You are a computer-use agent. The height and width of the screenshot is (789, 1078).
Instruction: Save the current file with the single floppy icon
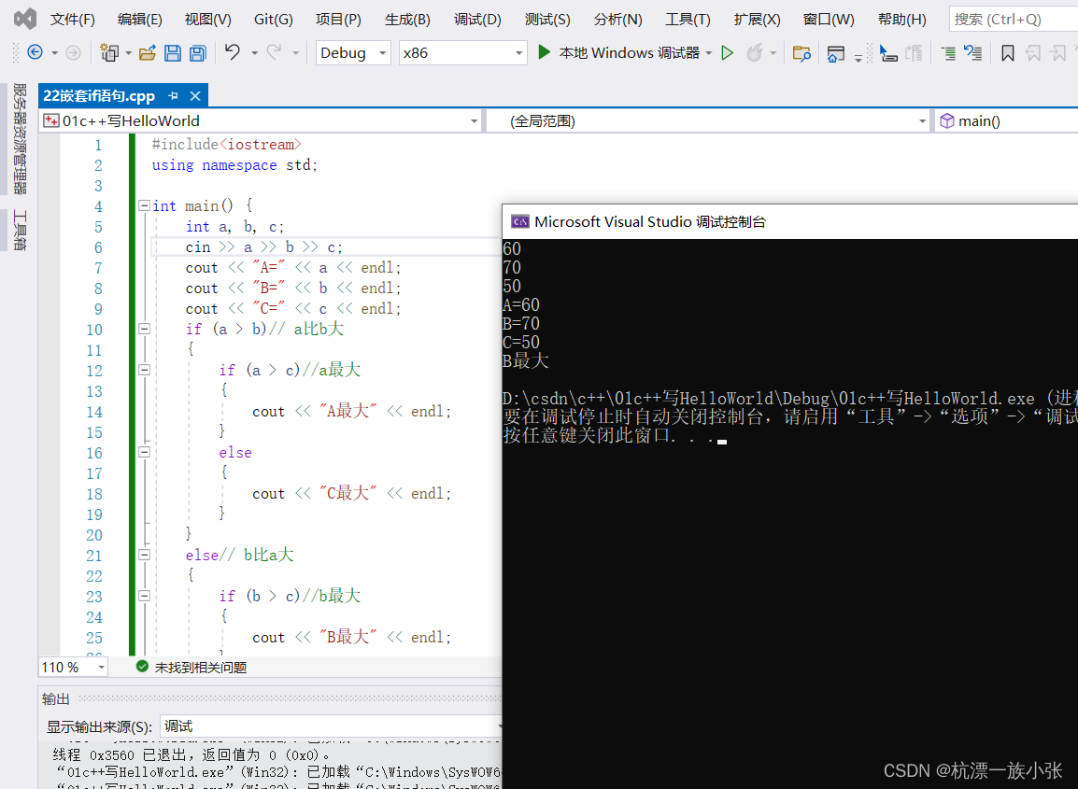click(x=173, y=52)
